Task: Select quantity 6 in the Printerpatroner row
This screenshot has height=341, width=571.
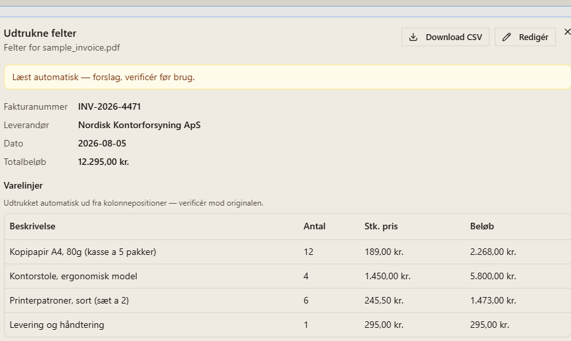Action: [x=306, y=300]
